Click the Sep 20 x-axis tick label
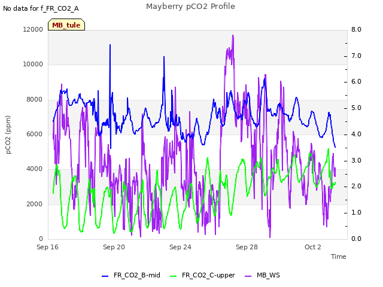The image size is (383, 287). click(114, 247)
